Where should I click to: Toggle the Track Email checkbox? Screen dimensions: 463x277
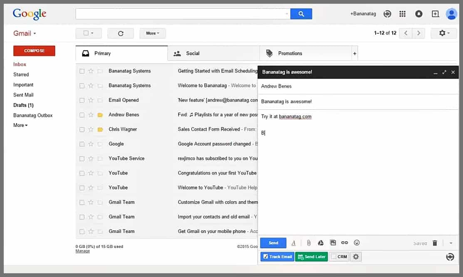[x=266, y=257]
